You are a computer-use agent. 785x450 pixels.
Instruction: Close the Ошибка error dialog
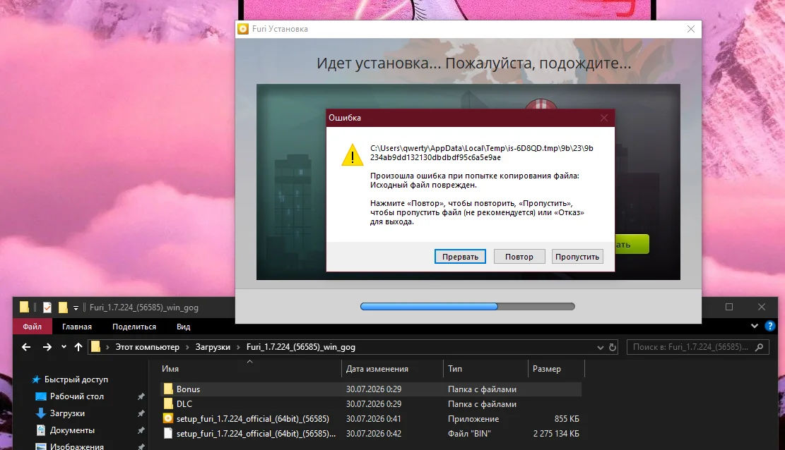click(x=604, y=118)
